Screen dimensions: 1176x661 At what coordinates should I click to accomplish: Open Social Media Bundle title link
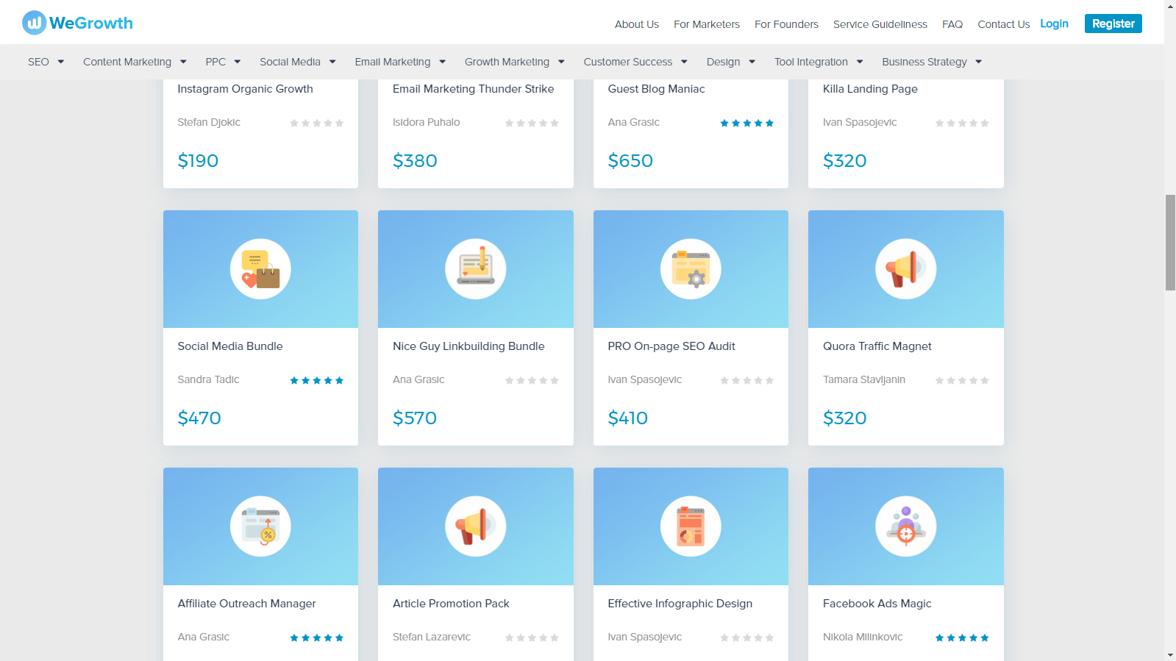[230, 346]
